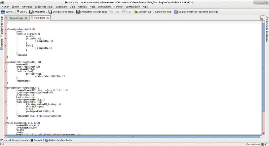Click the Undo toolbar button
Screen dimensions: 269x146
[114, 12]
